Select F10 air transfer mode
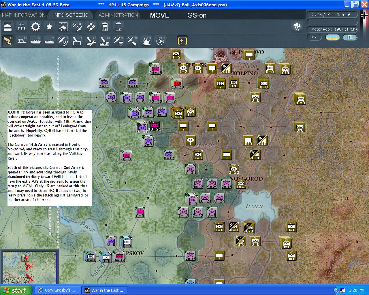 coord(132,41)
